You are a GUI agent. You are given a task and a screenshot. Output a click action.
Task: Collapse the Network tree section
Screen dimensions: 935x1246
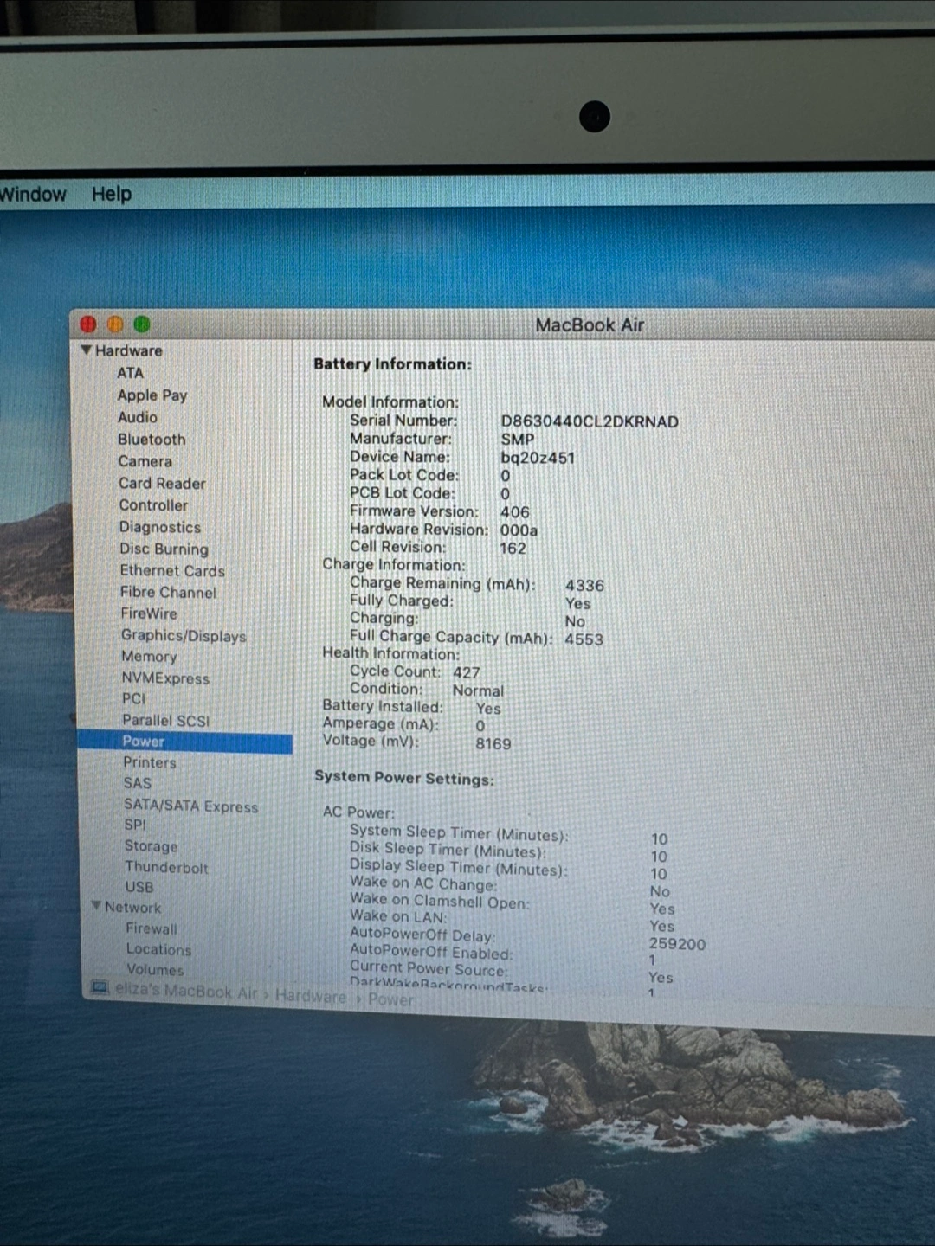(x=97, y=906)
